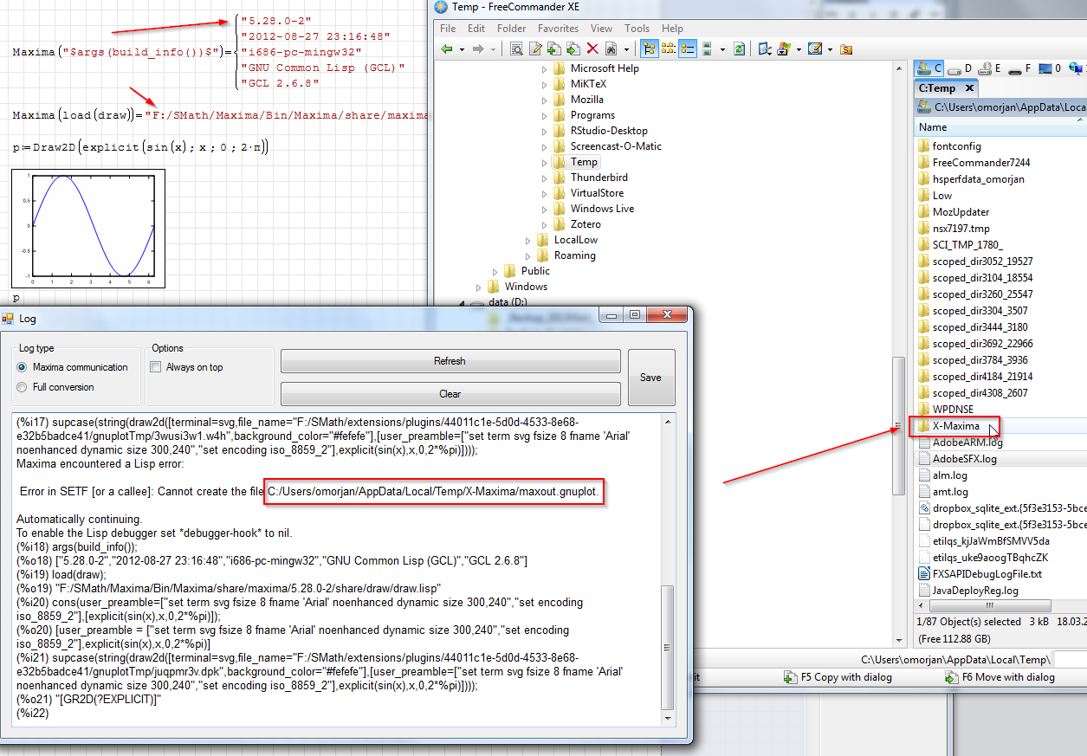This screenshot has height=756, width=1087.
Task: Enable the Always on top checkbox
Action: click(154, 365)
